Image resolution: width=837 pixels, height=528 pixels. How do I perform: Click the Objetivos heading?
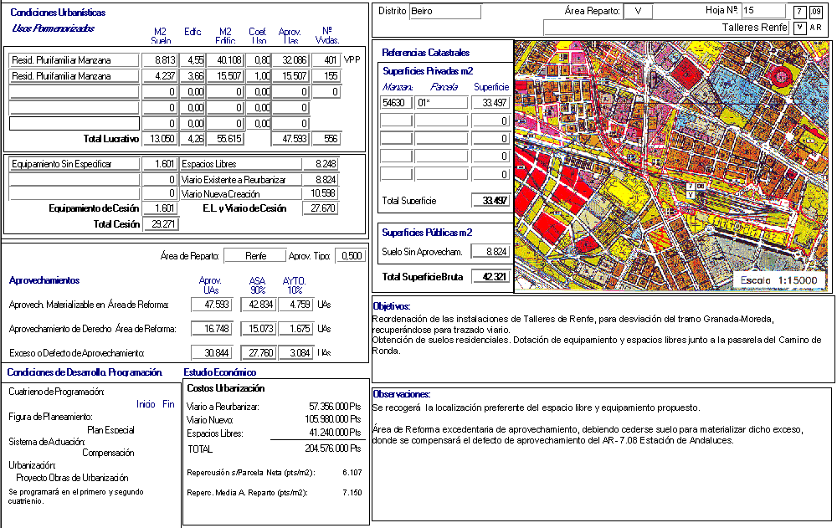click(x=391, y=307)
